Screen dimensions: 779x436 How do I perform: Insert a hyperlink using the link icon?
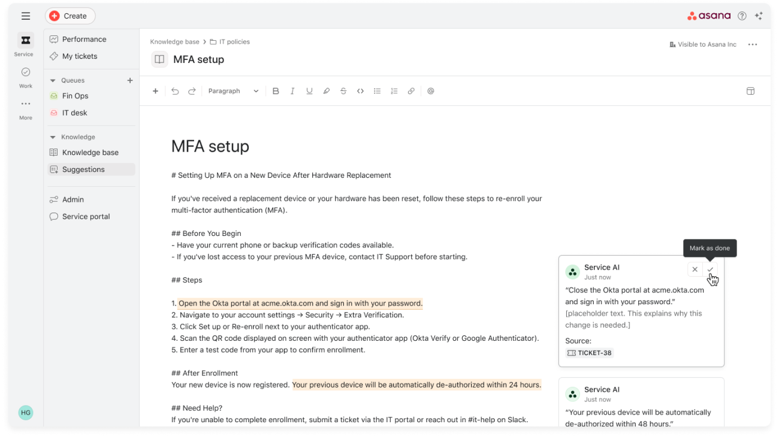pyautogui.click(x=411, y=91)
